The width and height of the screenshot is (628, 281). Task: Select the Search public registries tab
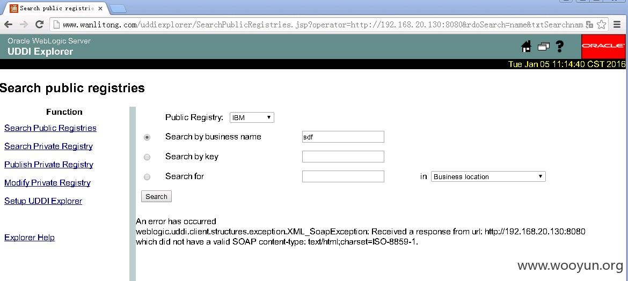56,8
